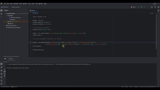Screen dimensions: 160x90
Task: Open the Window menu
Action: pyautogui.click(x=40, y=4)
